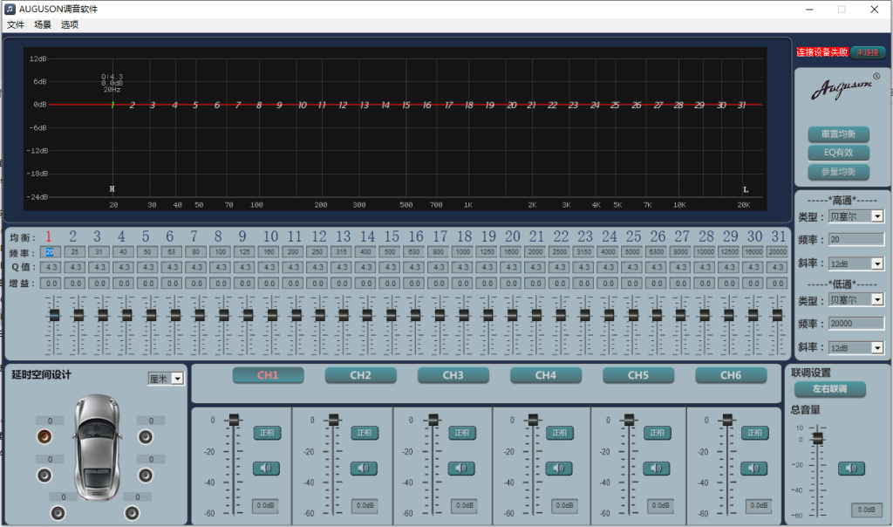This screenshot has width=893, height=527.
Task: Click the car image in delay design panel
Action: point(97,448)
